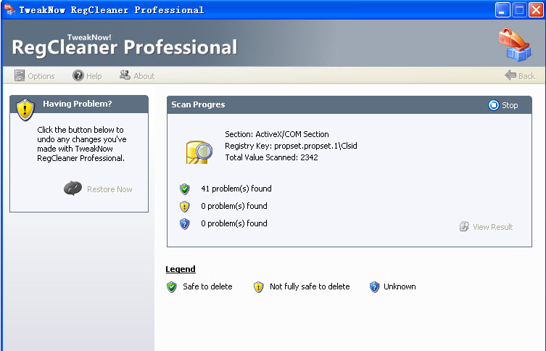
Task: Click yellow shield in scan results
Action: 185,207
